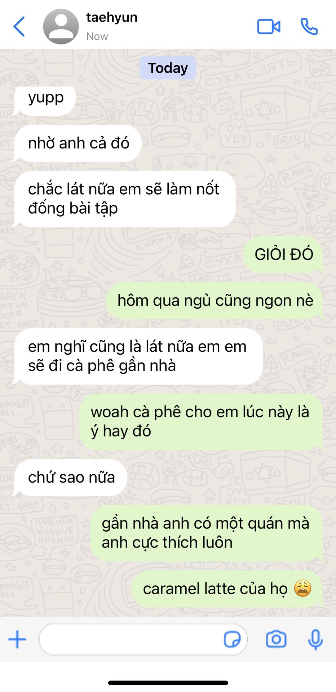Tap the microphone to record voice message
The height and width of the screenshot is (692, 336).
coord(315,640)
